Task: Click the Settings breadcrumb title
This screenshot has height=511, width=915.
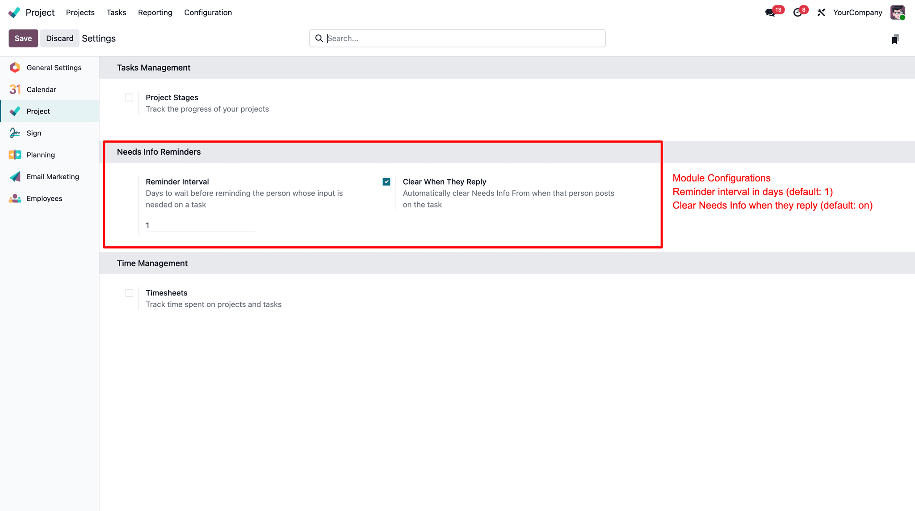Action: (99, 38)
